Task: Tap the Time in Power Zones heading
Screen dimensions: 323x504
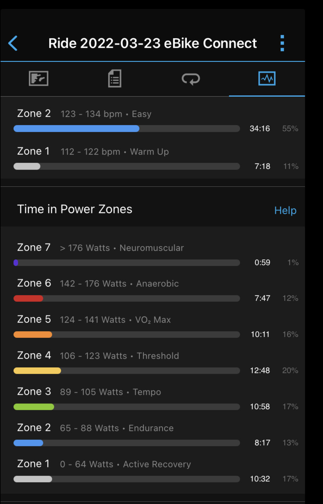Action: pos(75,209)
